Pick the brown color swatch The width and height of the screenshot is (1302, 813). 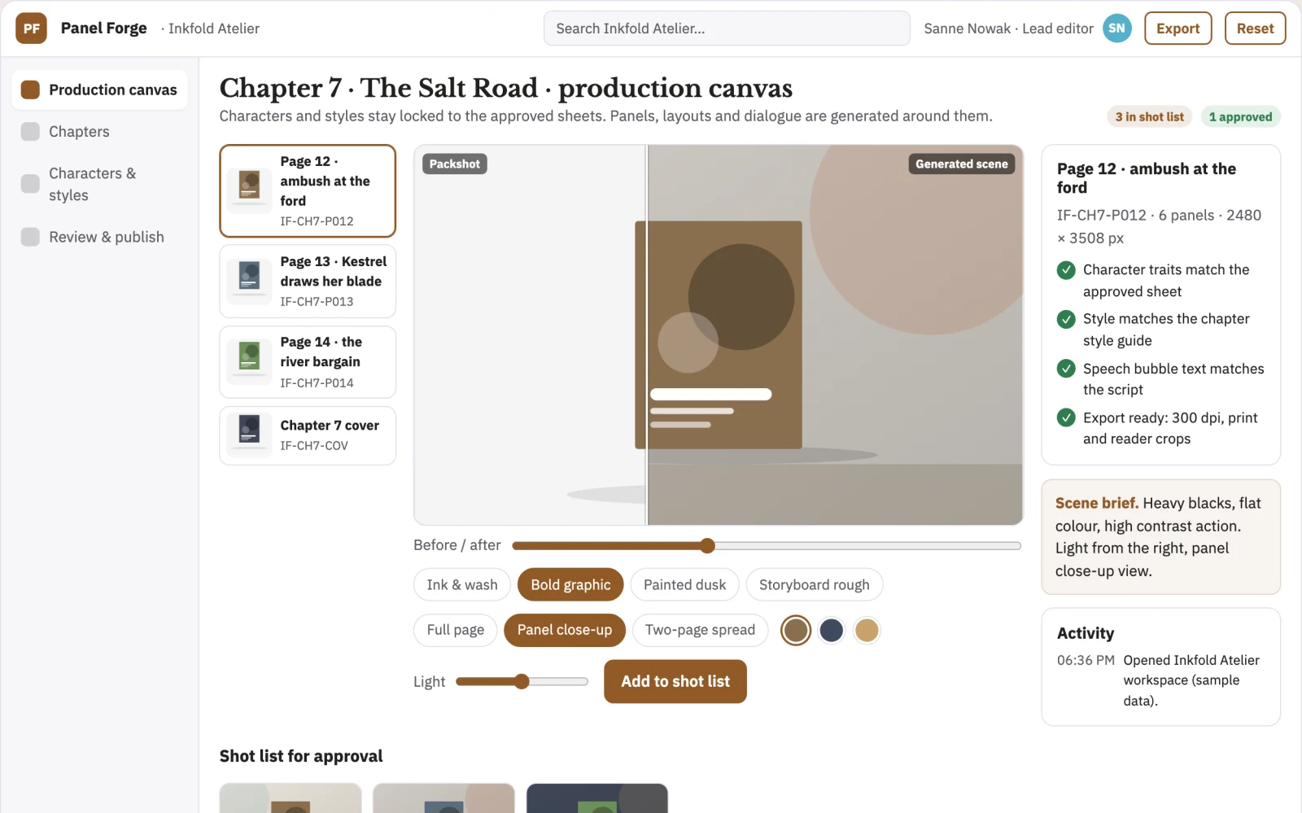tap(796, 630)
